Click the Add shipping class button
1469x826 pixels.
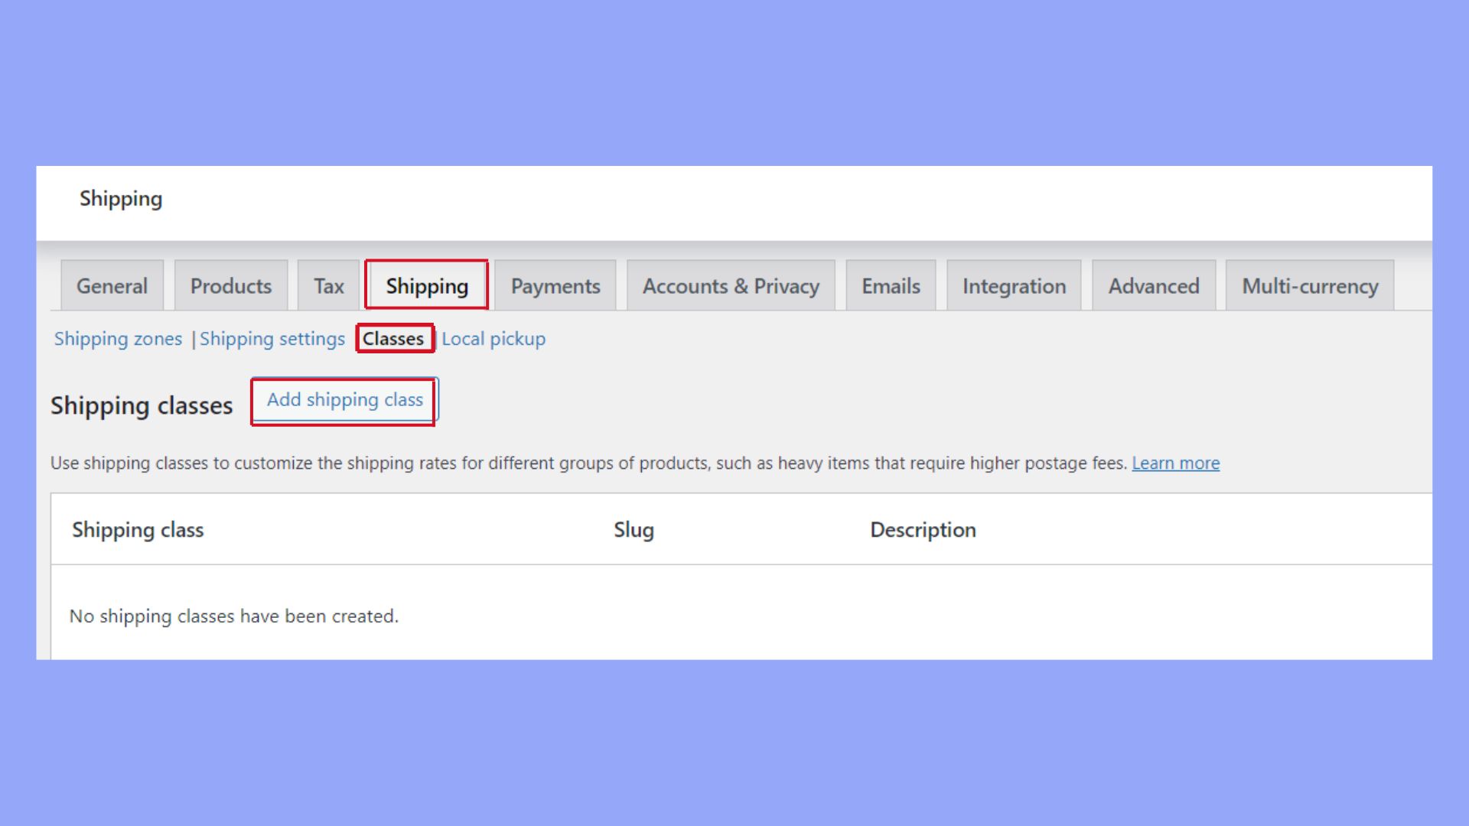tap(343, 399)
